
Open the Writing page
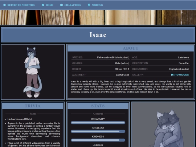95,5
